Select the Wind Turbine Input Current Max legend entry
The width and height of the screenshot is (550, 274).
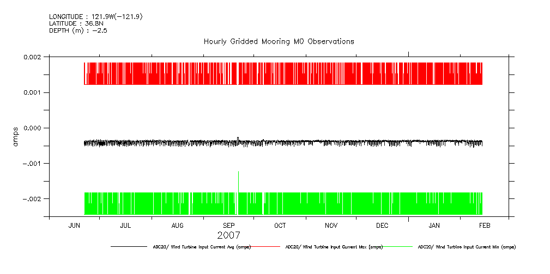coord(334,247)
